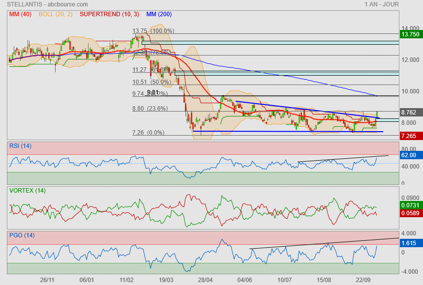Select the blue MM (200) legend label
The height and width of the screenshot is (285, 423).
point(159,14)
